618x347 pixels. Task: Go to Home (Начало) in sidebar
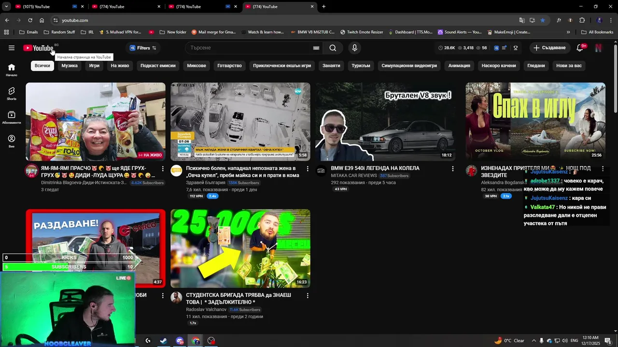pyautogui.click(x=12, y=70)
